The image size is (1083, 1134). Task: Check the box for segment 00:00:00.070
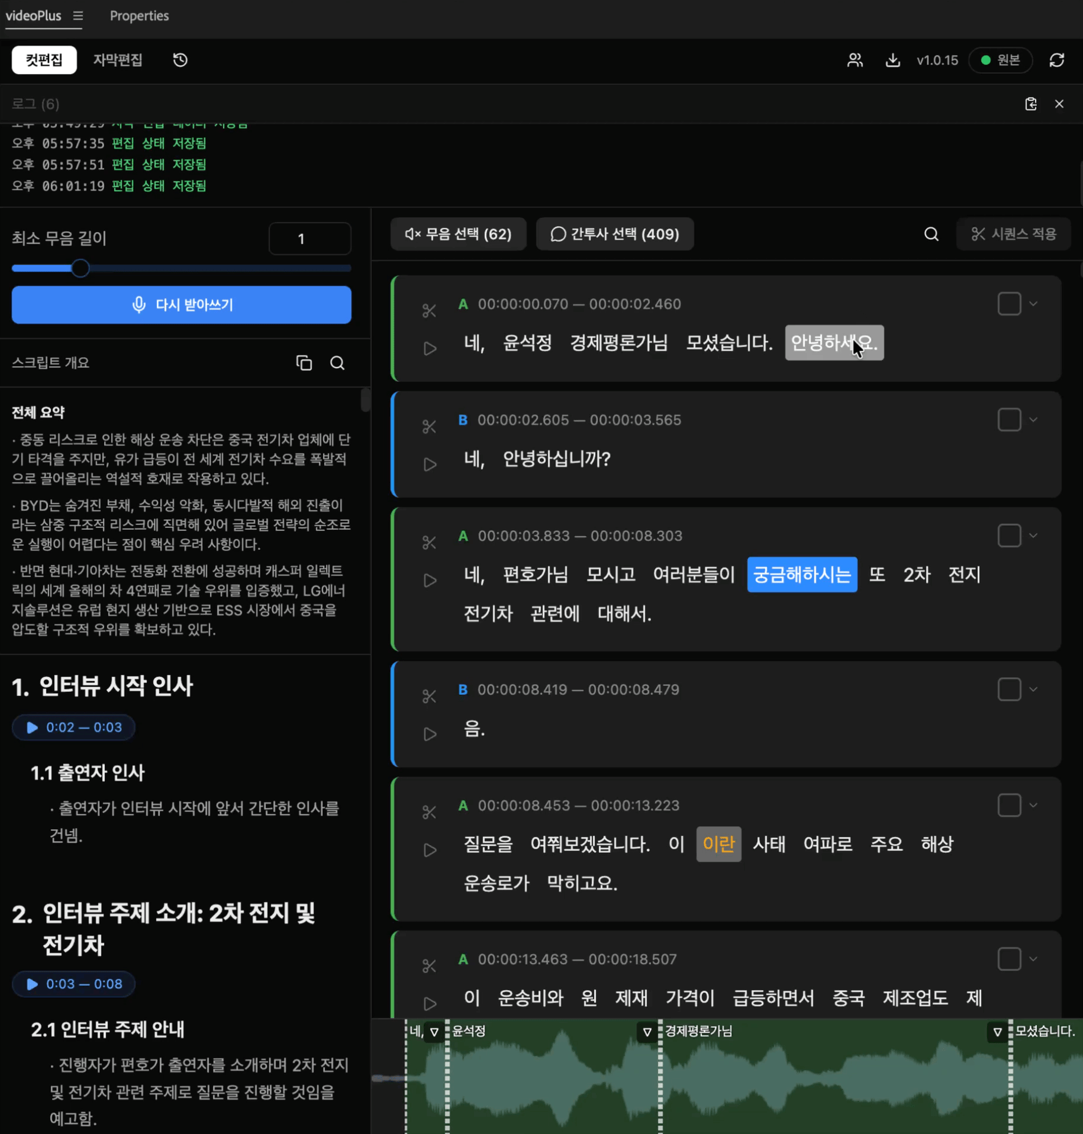pyautogui.click(x=1009, y=304)
